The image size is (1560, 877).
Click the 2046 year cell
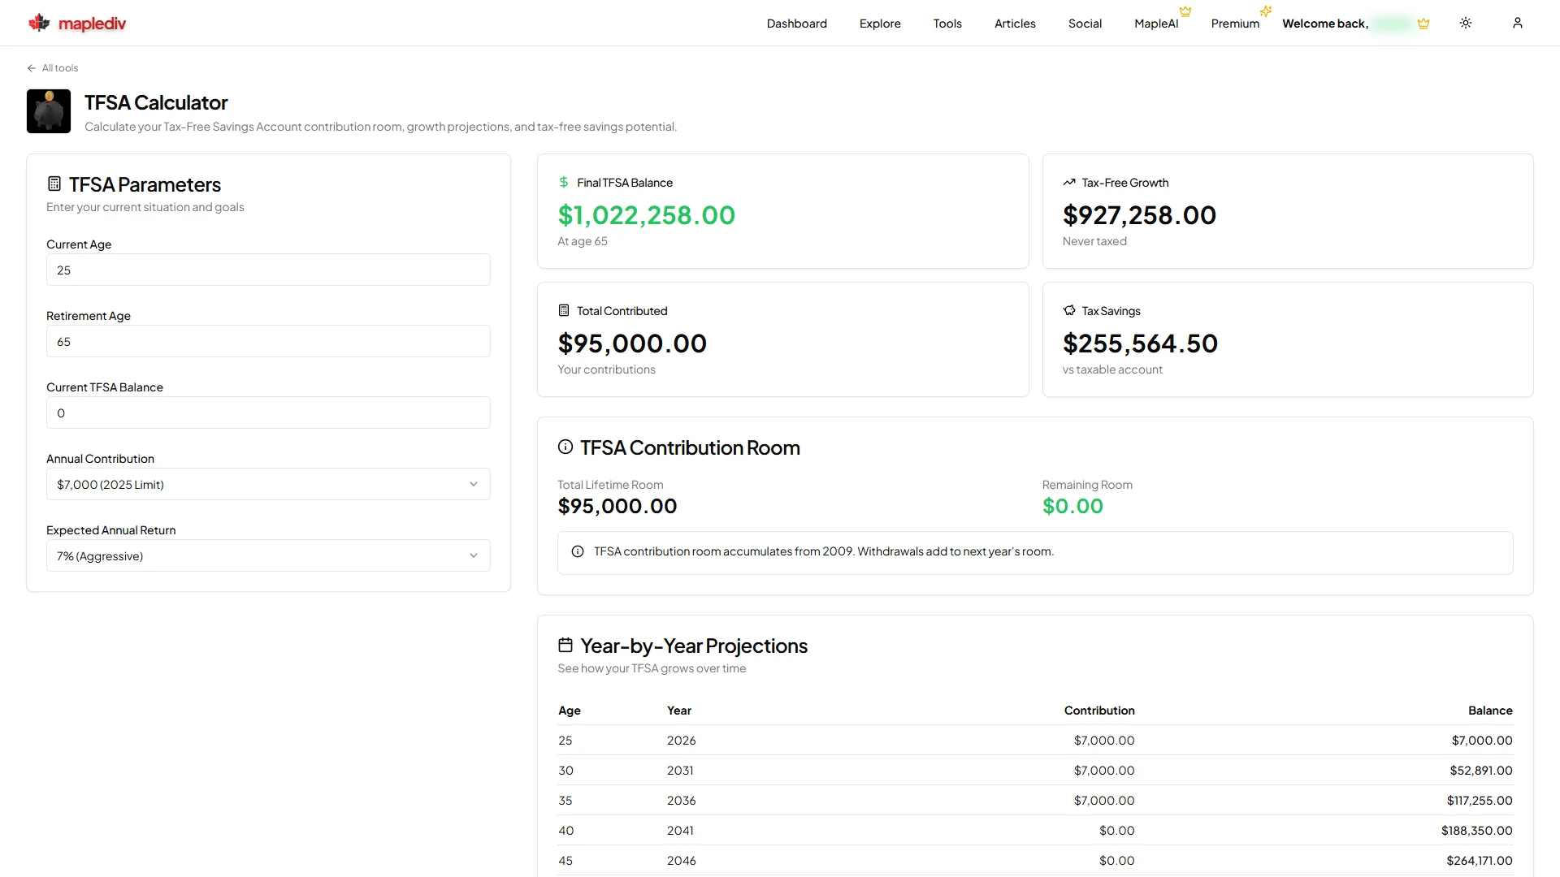(681, 861)
